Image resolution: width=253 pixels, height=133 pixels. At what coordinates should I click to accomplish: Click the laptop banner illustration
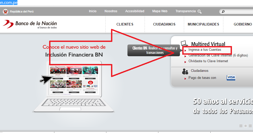click(74, 87)
